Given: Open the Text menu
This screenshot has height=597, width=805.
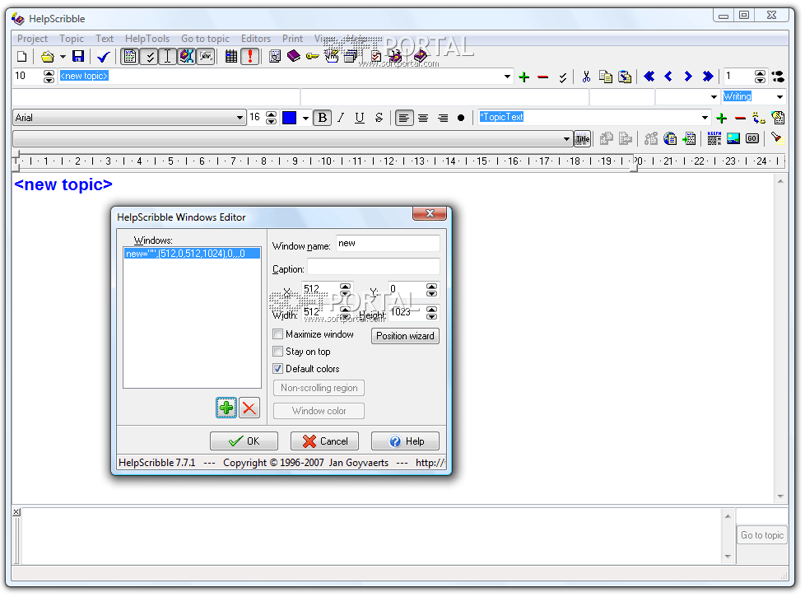Looking at the screenshot, I should pos(105,39).
